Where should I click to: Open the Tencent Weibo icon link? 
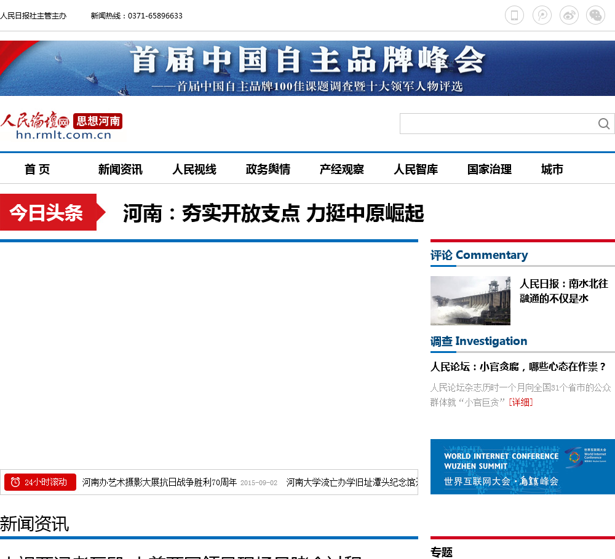542,15
